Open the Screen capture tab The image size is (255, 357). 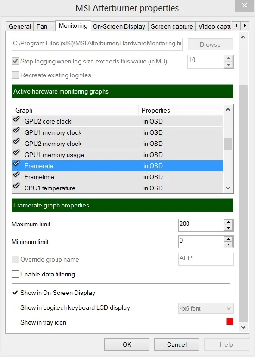172,26
